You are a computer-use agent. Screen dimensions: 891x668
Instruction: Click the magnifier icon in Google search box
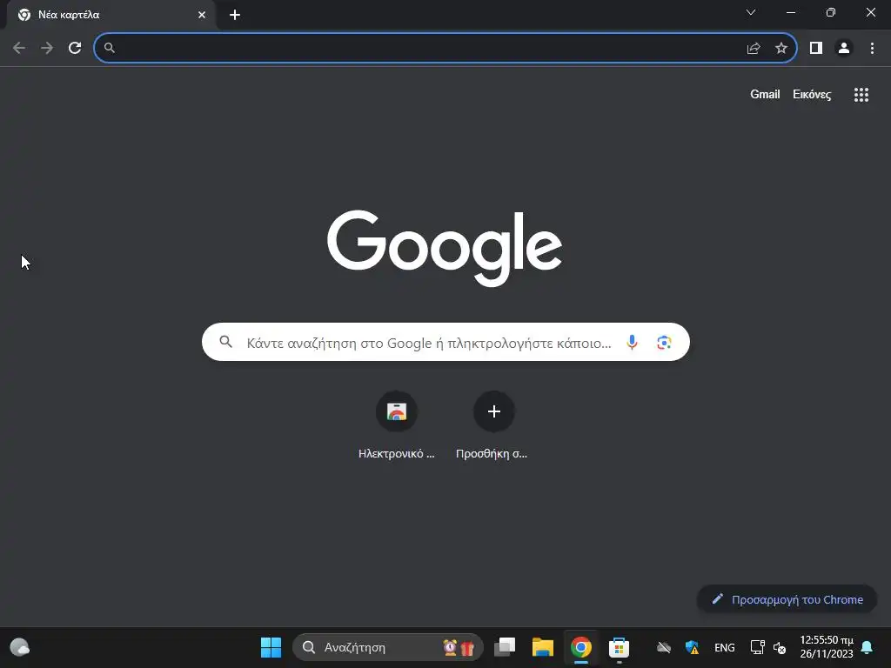[x=225, y=341]
